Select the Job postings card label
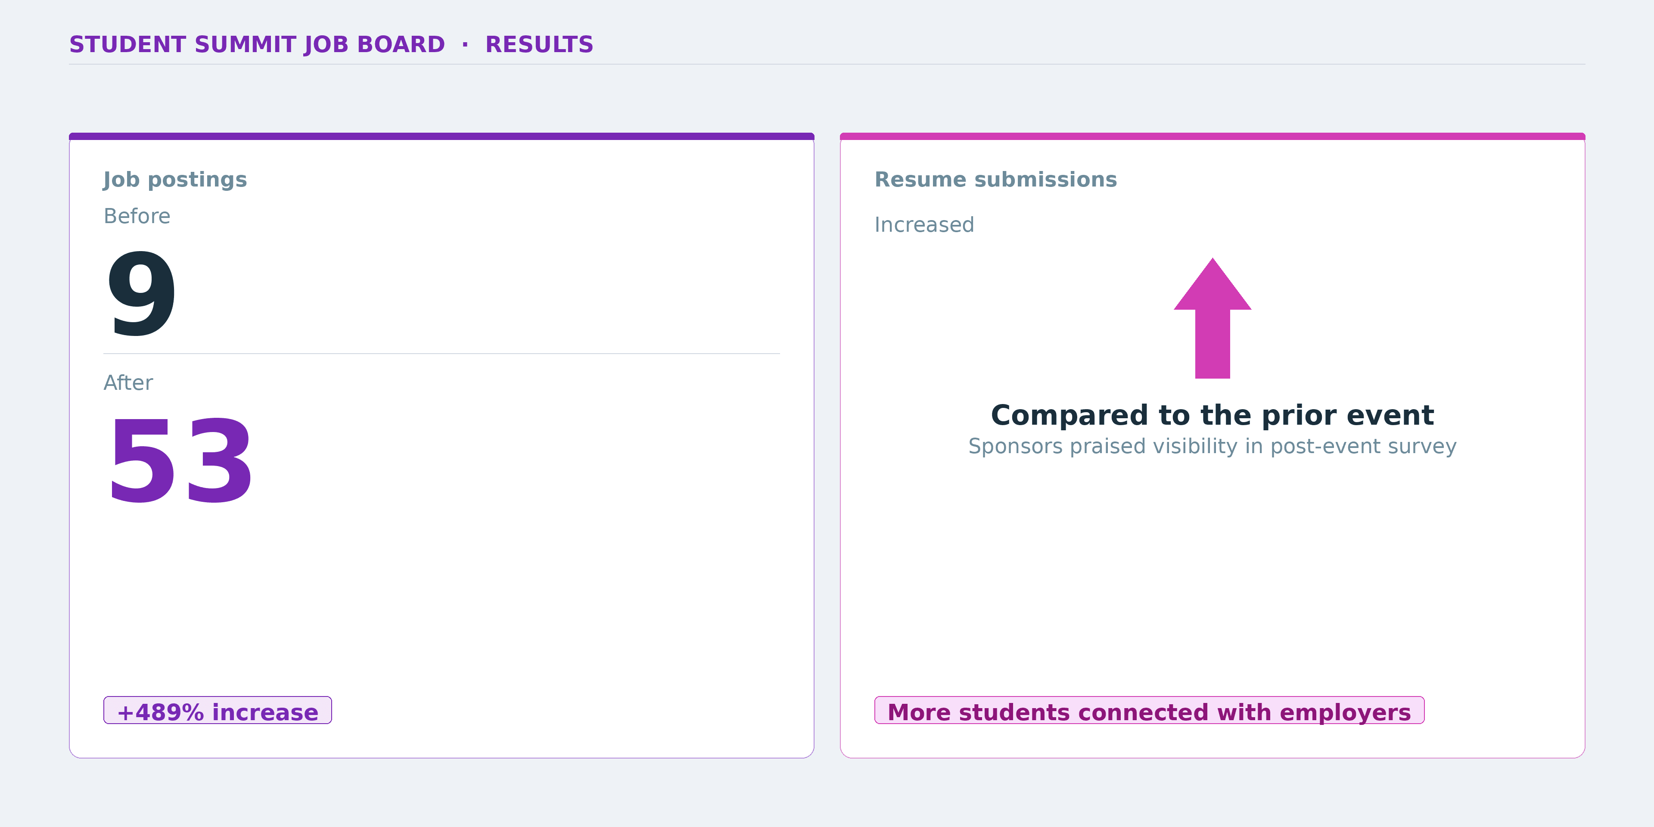Viewport: 1654px width, 827px height. click(175, 180)
